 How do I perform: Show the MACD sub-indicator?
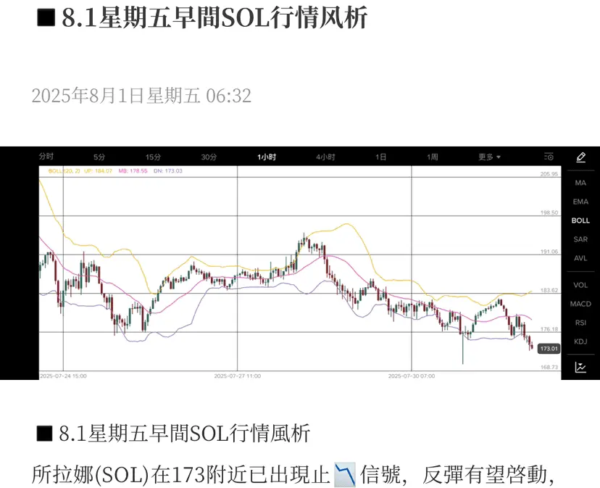pyautogui.click(x=580, y=304)
